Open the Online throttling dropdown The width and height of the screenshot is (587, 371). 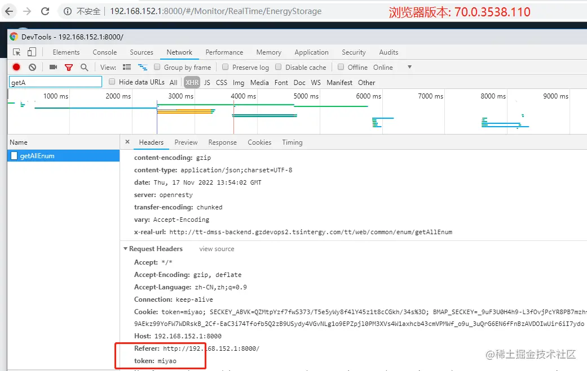pos(383,67)
